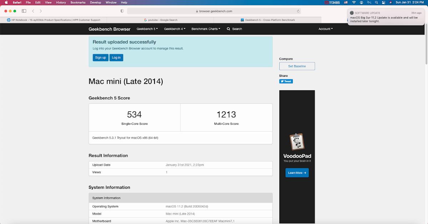
Task: Click the browser.geekbench.com address field
Action: (x=214, y=11)
